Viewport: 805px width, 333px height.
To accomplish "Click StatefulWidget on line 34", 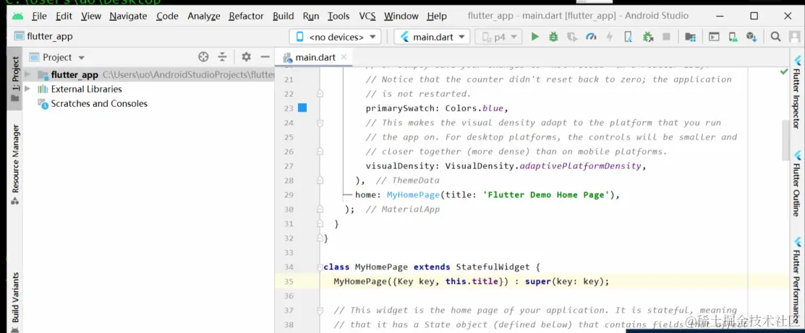I will click(491, 267).
